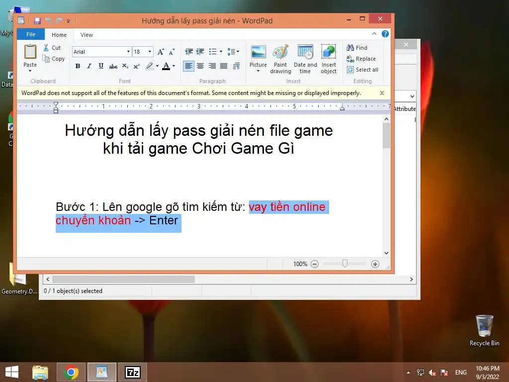Image resolution: width=509 pixels, height=382 pixels.
Task: Switch to the View tab
Action: 86,35
